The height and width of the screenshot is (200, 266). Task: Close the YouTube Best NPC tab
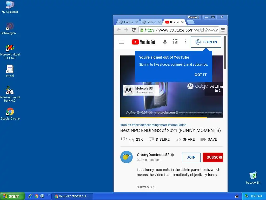tap(182, 22)
